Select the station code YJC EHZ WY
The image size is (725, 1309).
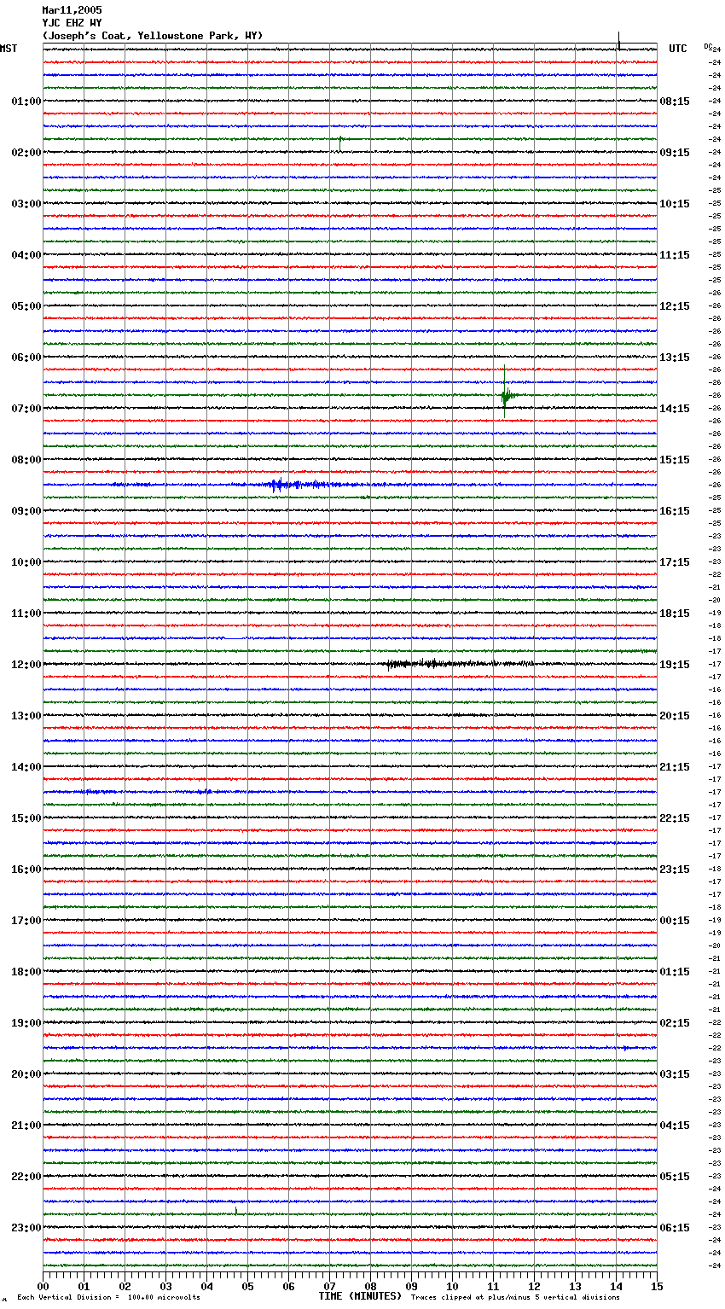point(72,23)
